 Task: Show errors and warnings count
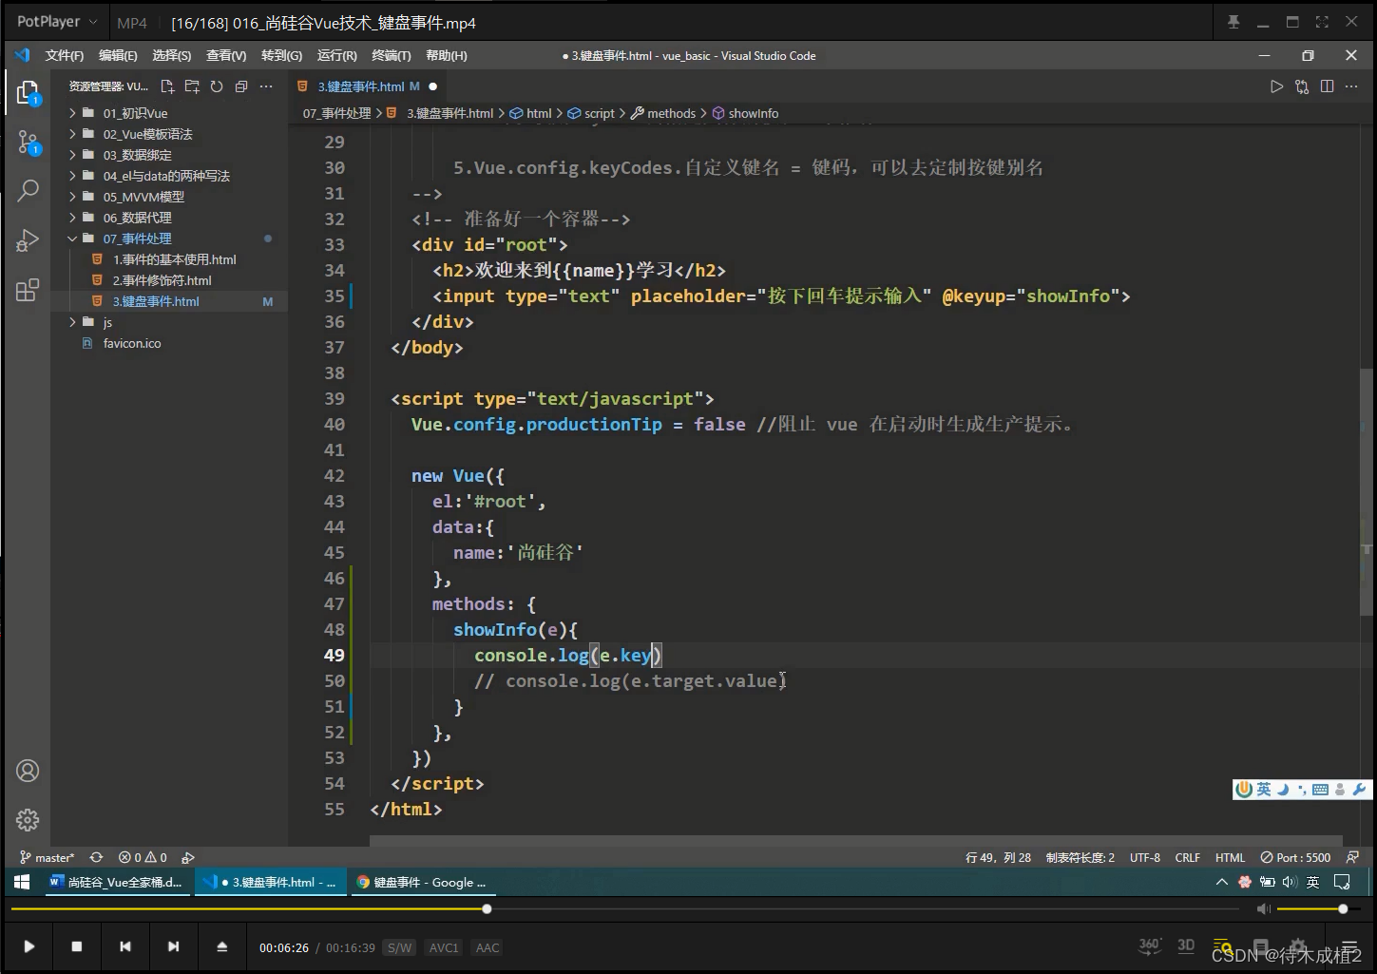(x=143, y=857)
